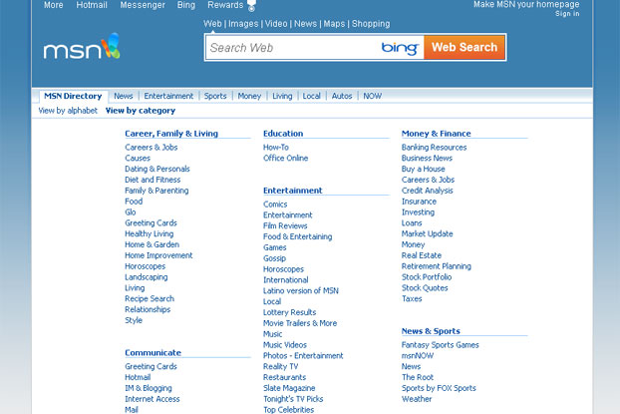Screen dimensions: 620x414
Task: Switch to View by alphabet
Action: [68, 111]
